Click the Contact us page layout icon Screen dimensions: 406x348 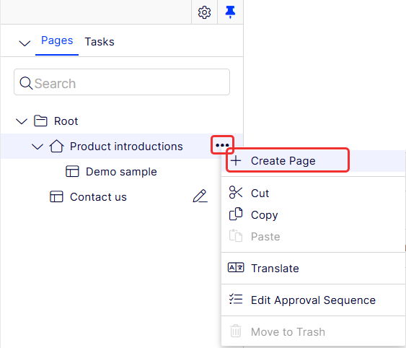(56, 196)
